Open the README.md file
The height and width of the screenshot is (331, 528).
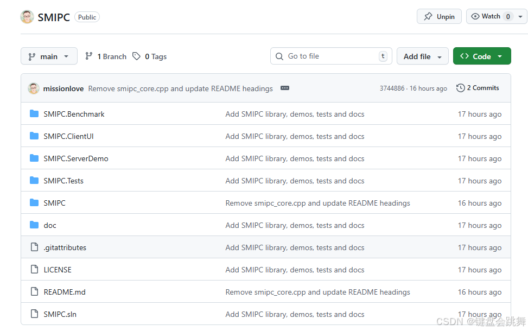tap(65, 292)
